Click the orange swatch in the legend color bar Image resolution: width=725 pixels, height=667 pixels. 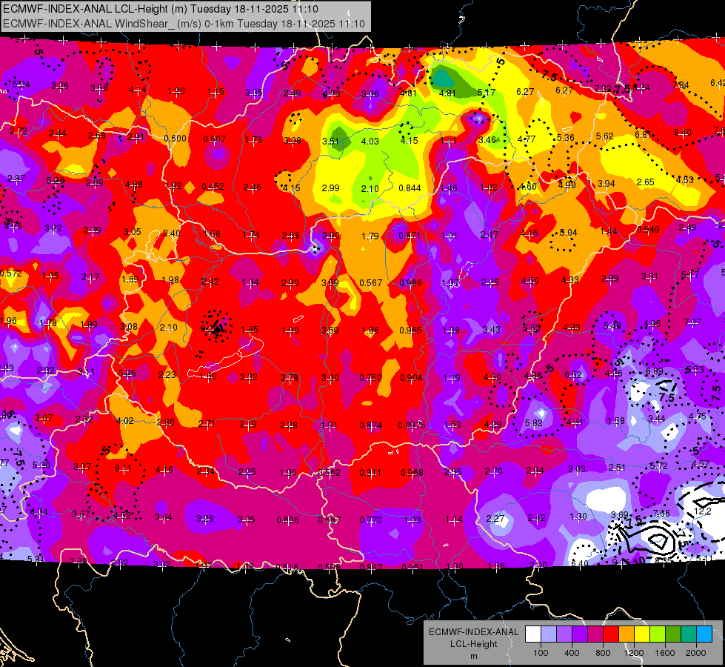pyautogui.click(x=627, y=634)
